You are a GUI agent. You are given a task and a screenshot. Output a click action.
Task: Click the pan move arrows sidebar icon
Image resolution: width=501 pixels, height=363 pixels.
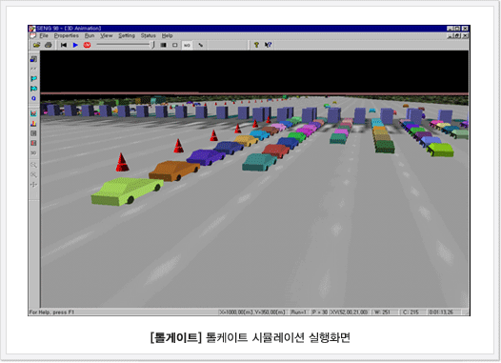coord(33,185)
